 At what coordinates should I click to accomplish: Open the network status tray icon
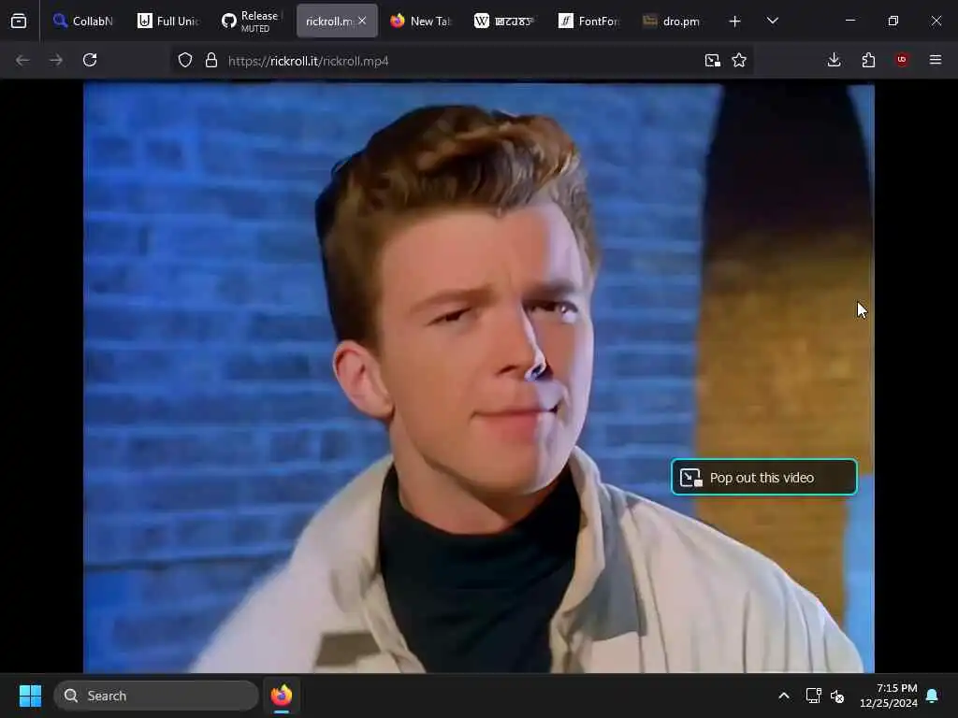813,696
